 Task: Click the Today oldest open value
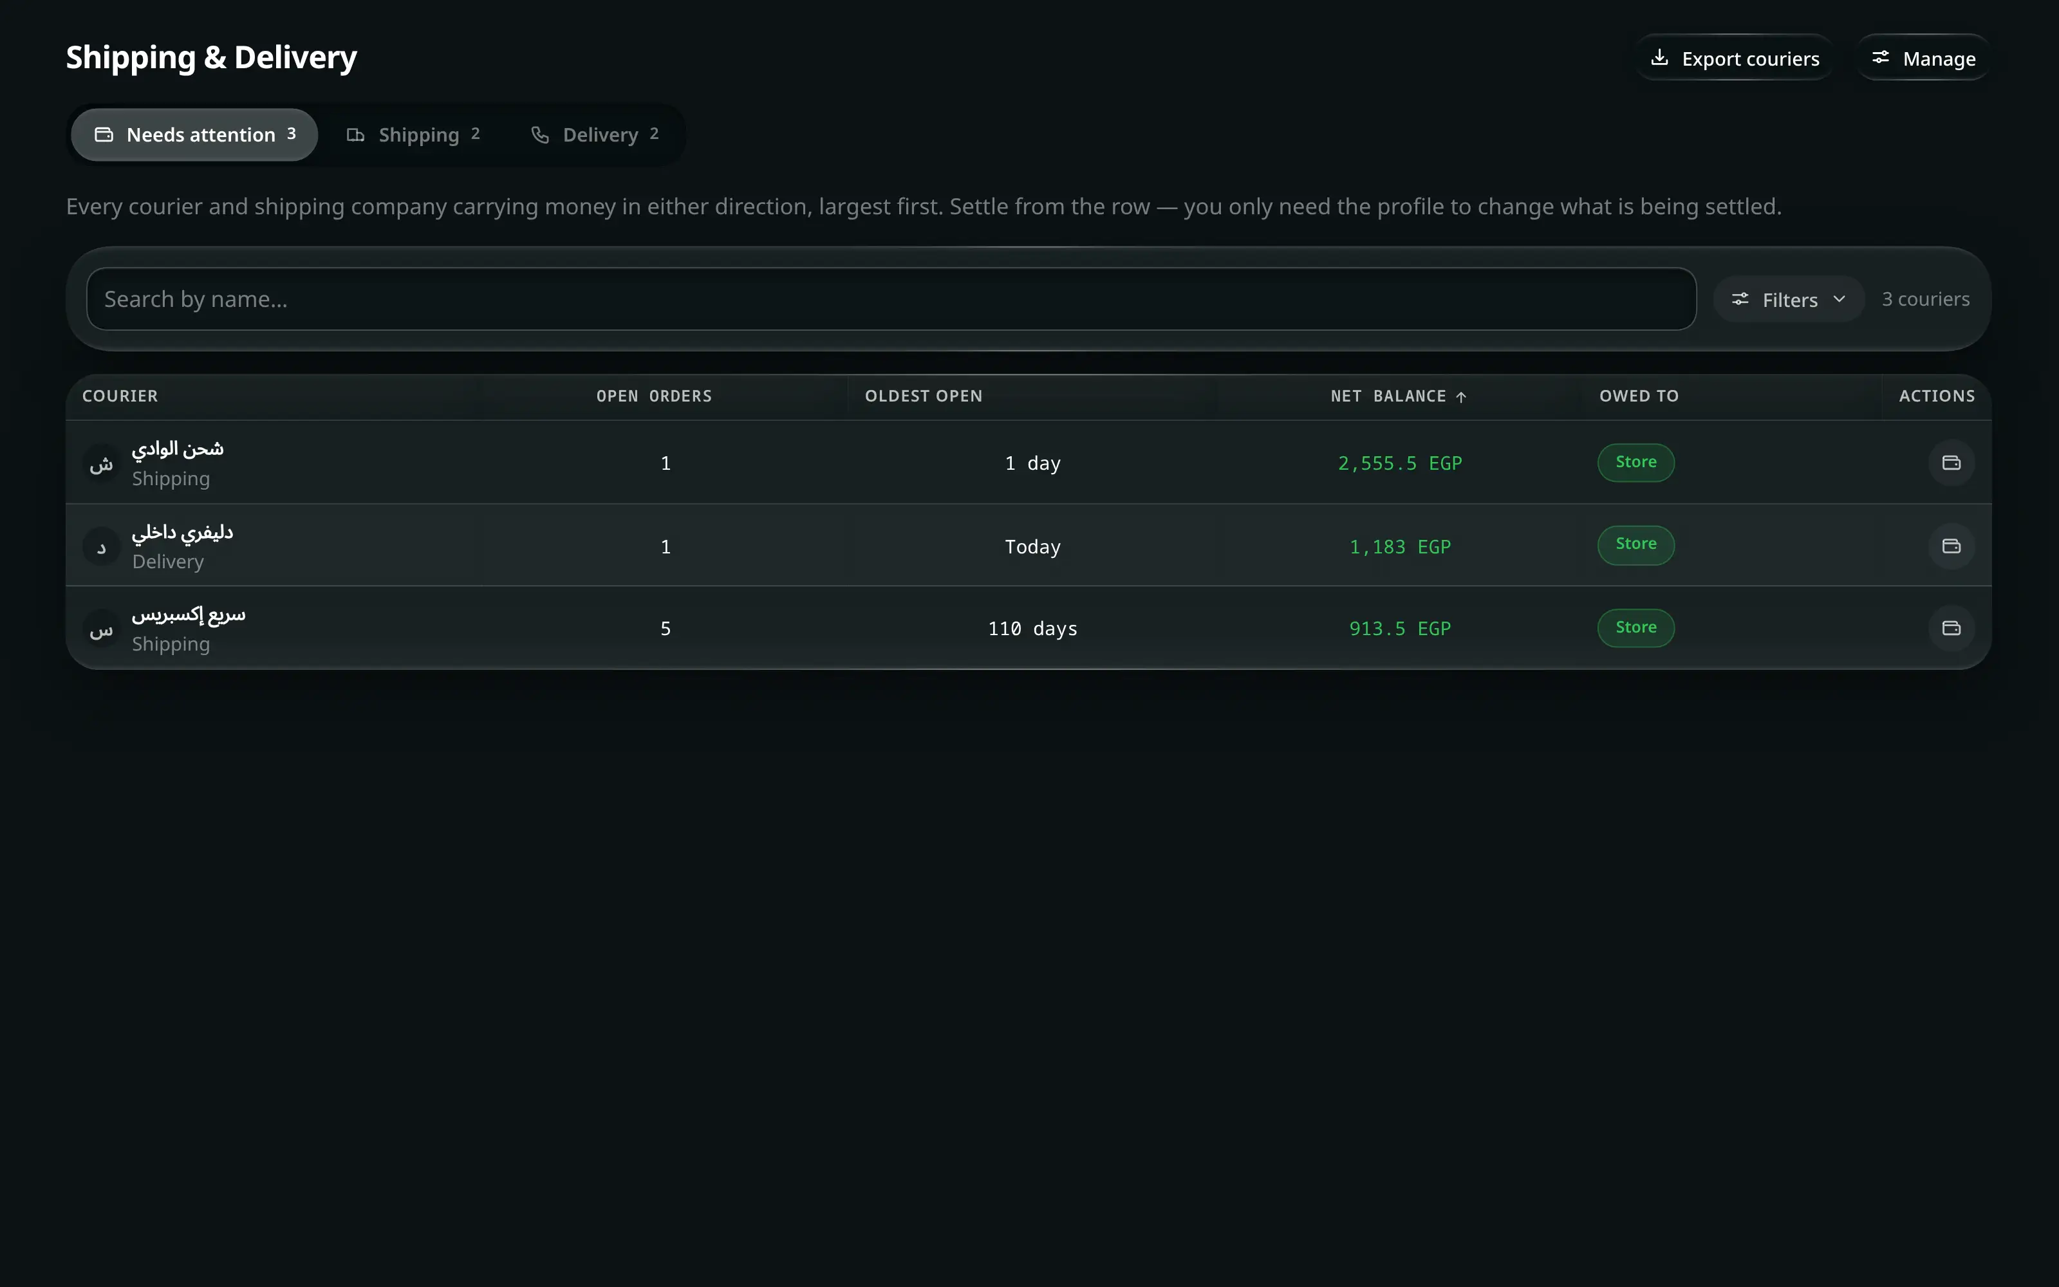[x=1032, y=546]
